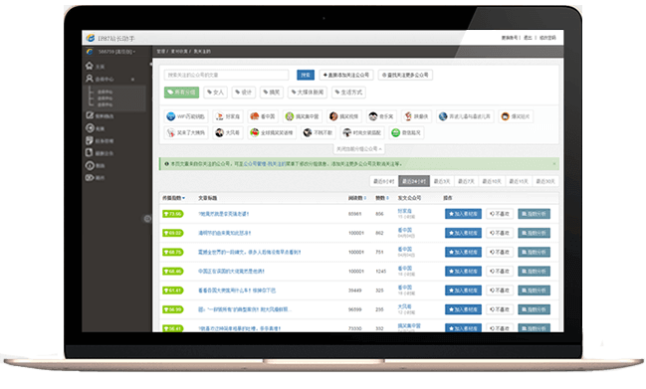Viewport: 646px width, 389px height.
Task: Add first article via 加入素材库 button
Action: click(x=463, y=214)
